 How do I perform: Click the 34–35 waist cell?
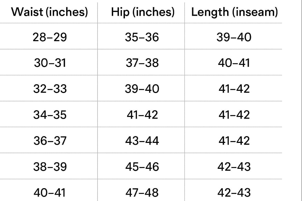point(50,115)
